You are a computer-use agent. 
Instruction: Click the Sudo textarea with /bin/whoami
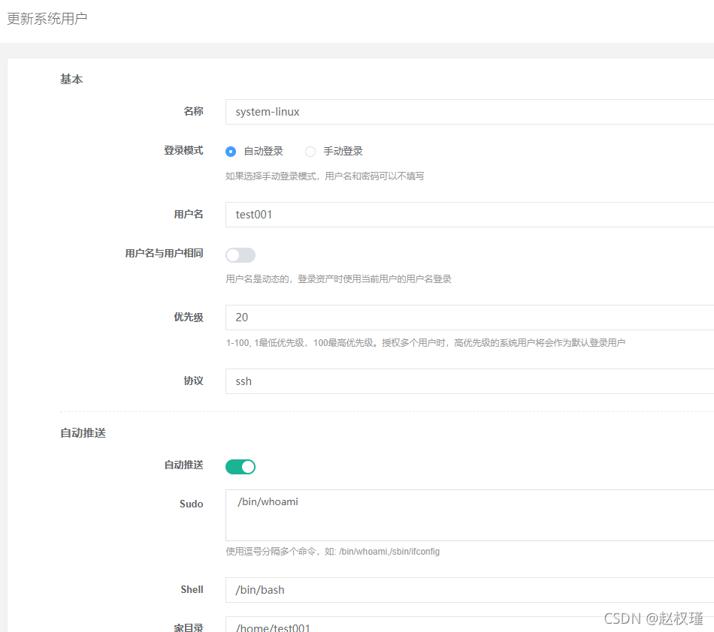[470, 515]
